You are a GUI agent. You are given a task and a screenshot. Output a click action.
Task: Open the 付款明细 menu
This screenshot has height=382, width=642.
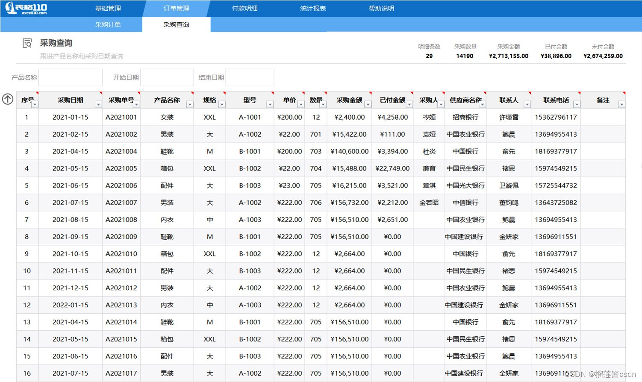(244, 8)
